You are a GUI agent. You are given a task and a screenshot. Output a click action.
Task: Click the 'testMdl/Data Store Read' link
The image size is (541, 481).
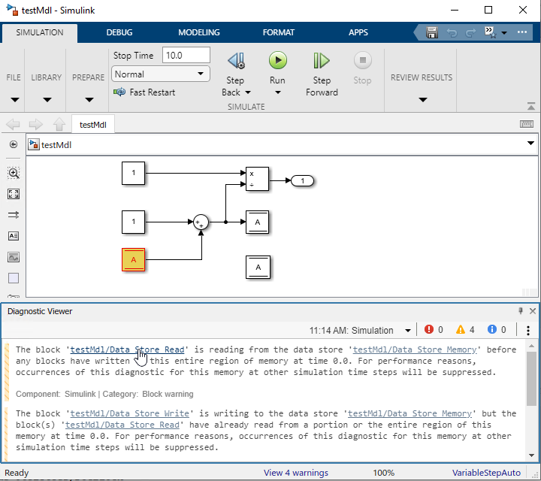pyautogui.click(x=128, y=349)
